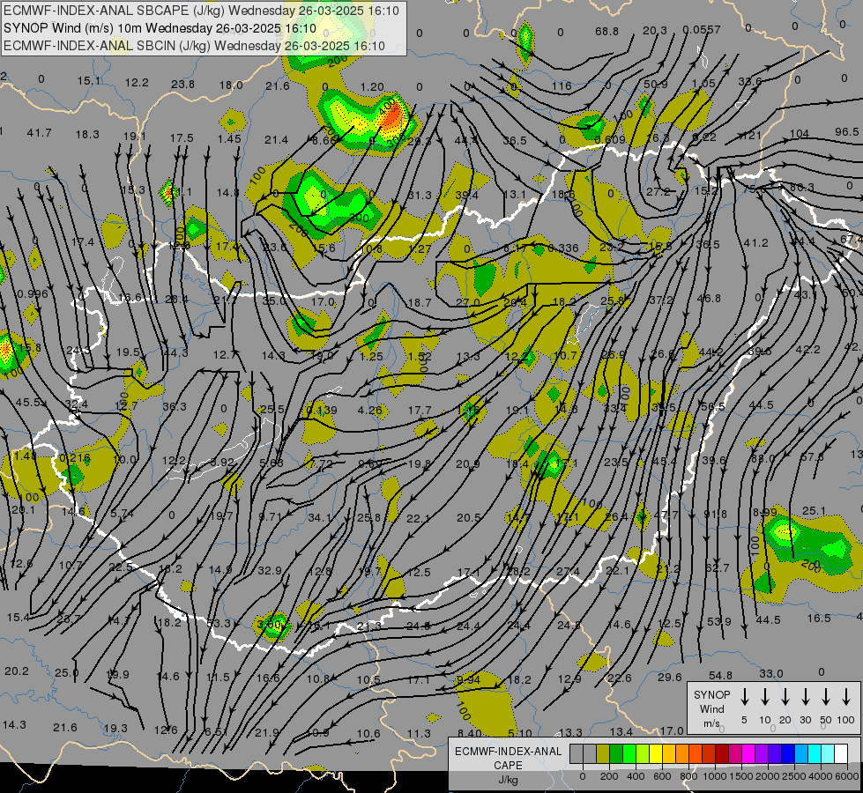Click the wind arrow above the 30 label

pos(805,697)
